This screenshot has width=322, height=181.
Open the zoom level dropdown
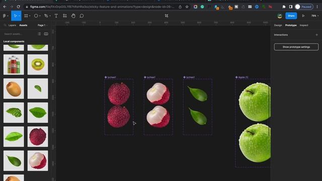(x=315, y=16)
